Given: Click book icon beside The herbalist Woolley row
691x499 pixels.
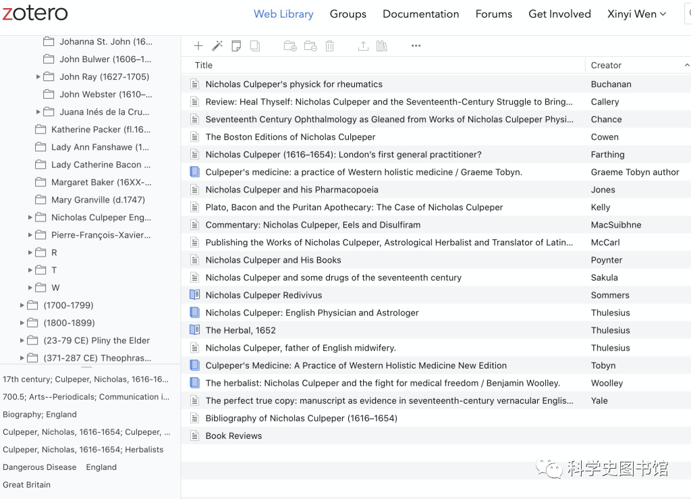Looking at the screenshot, I should 194,383.
